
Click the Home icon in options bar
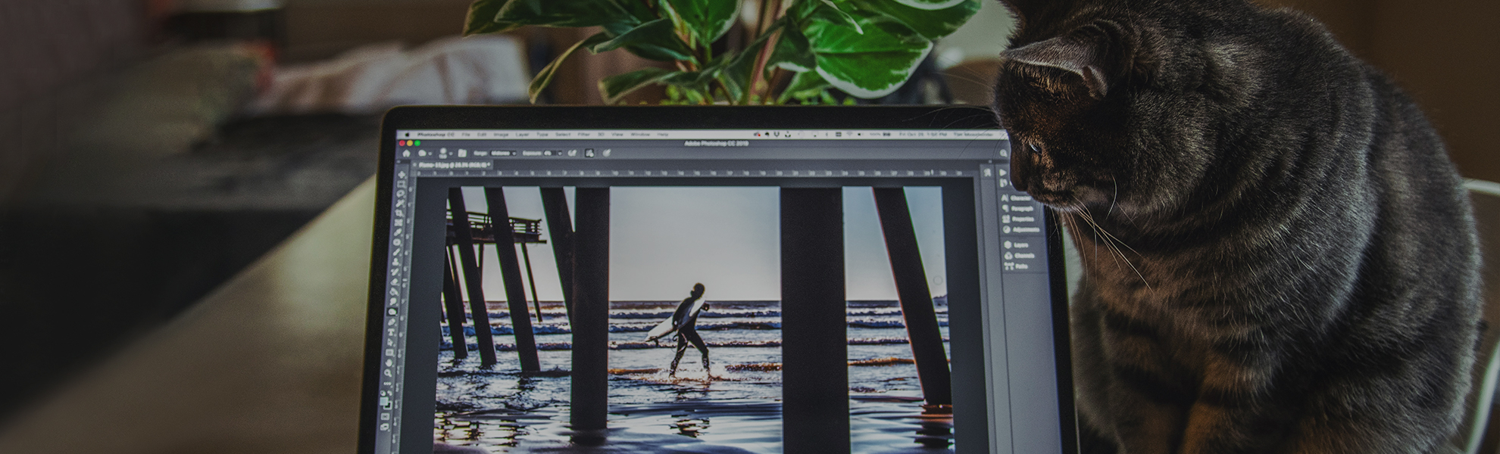pyautogui.click(x=406, y=154)
